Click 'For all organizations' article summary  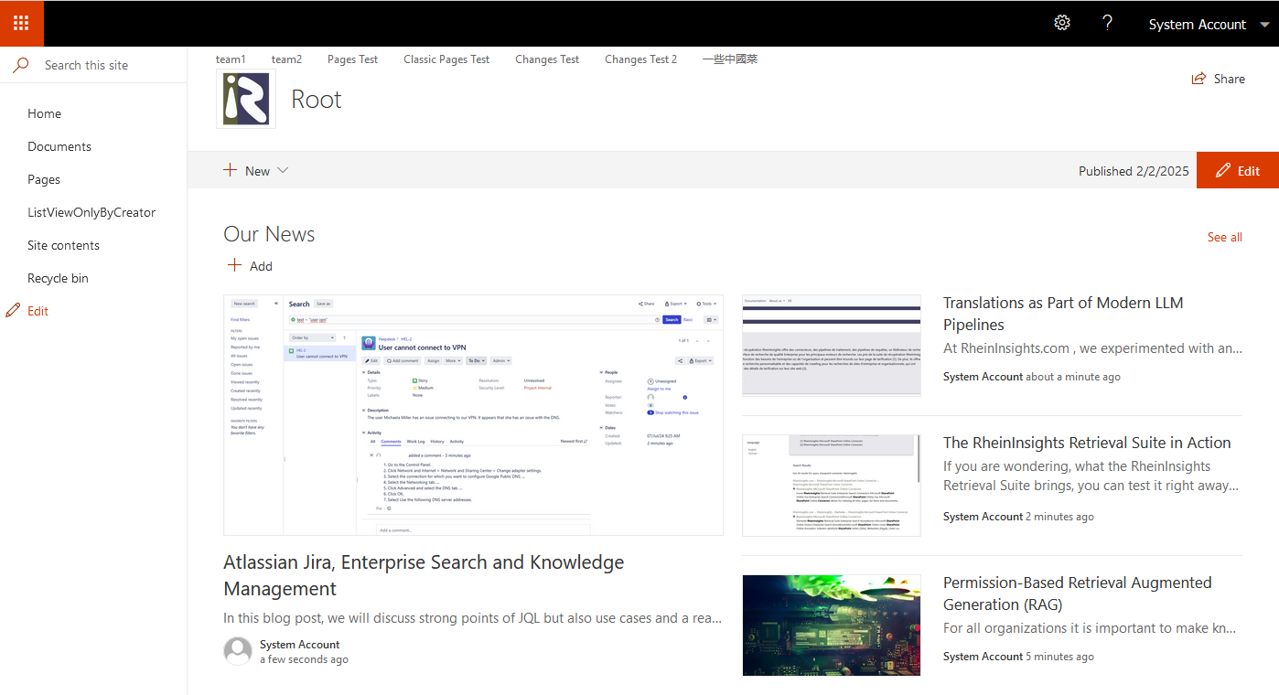(x=1090, y=628)
